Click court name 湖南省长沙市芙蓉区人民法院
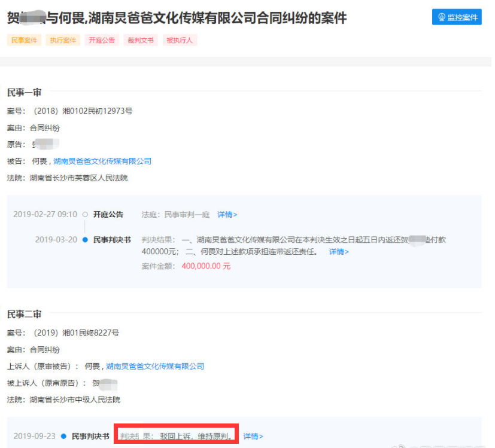495x448 pixels. [x=78, y=178]
